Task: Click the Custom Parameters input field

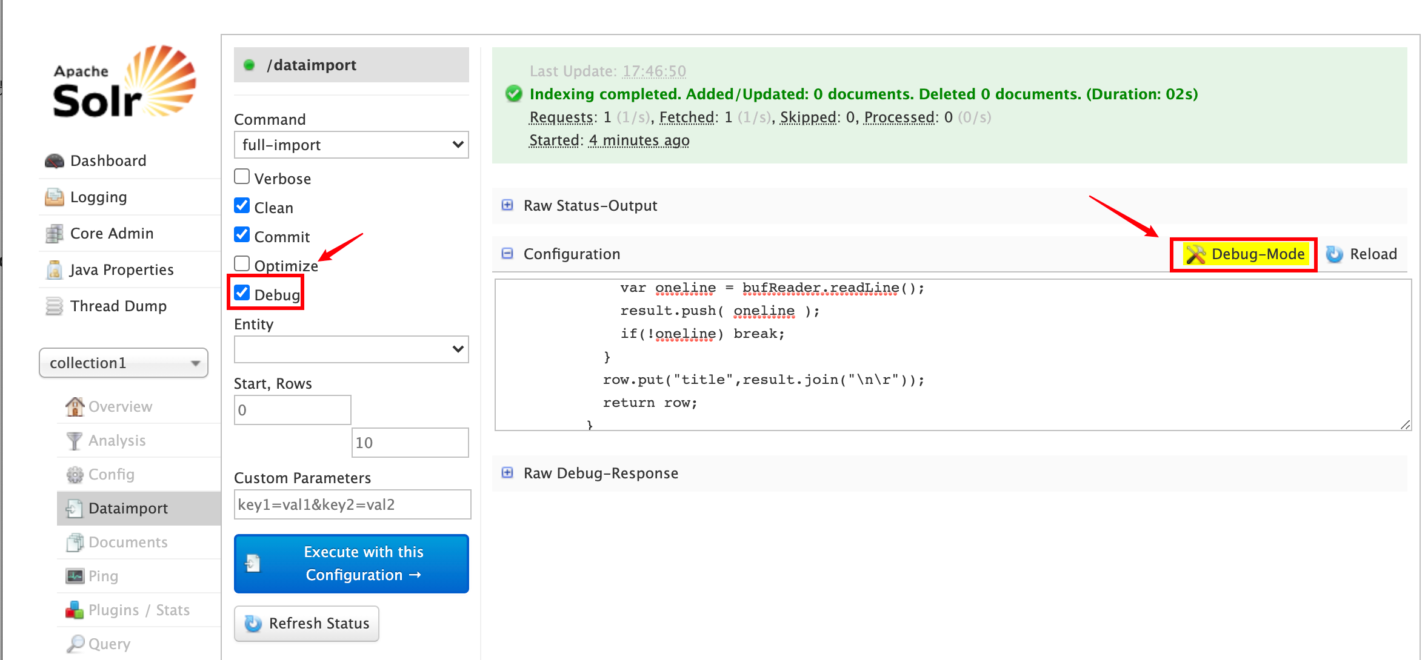Action: tap(352, 504)
